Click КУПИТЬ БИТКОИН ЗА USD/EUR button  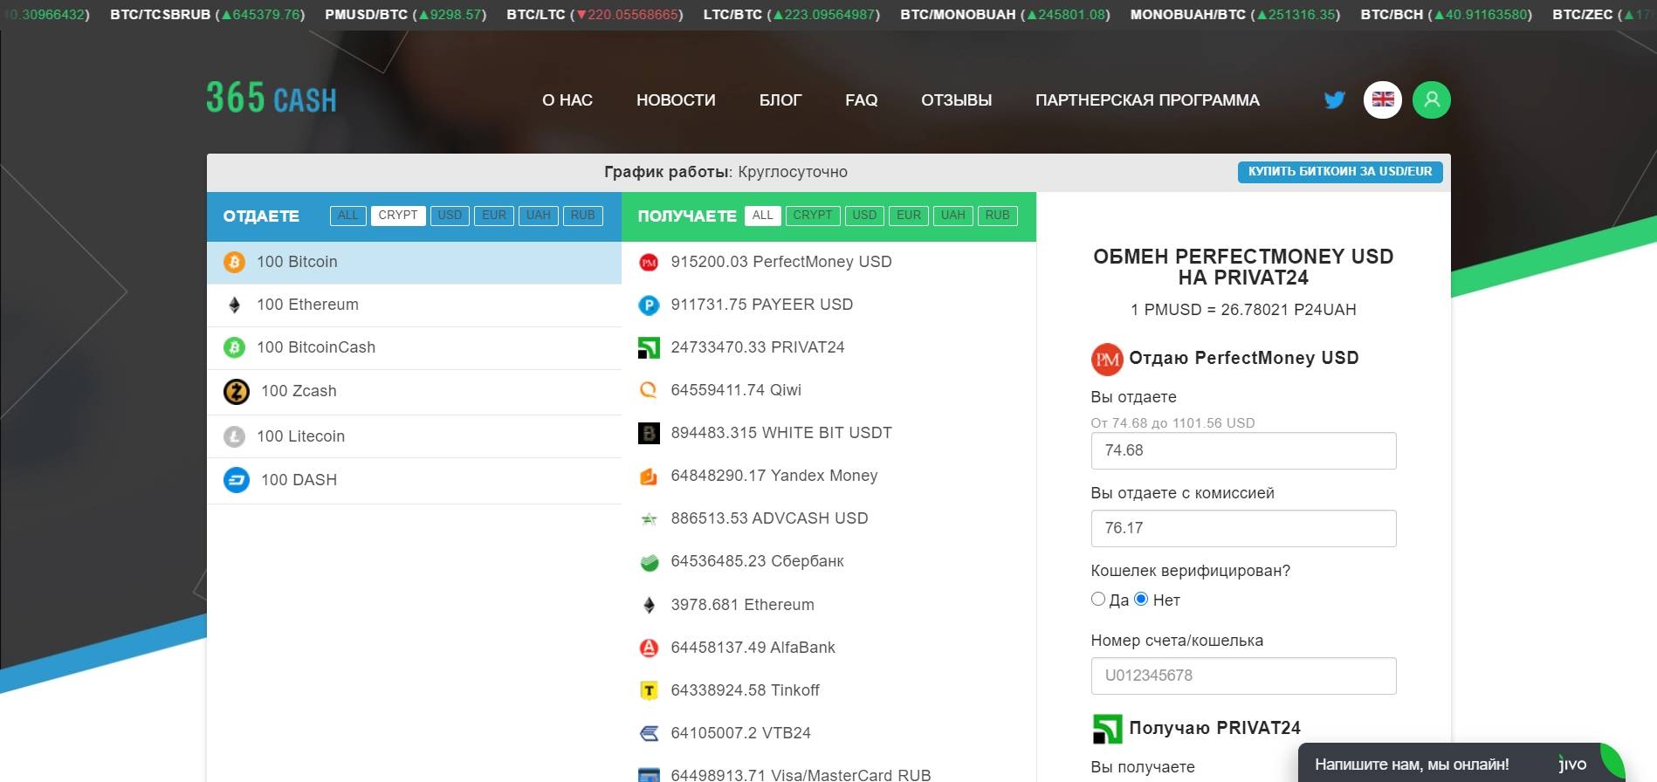point(1340,172)
